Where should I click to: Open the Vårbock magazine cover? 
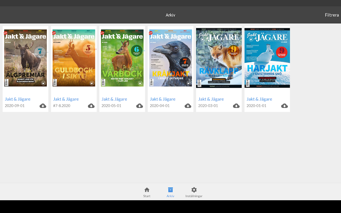pyautogui.click(x=122, y=58)
